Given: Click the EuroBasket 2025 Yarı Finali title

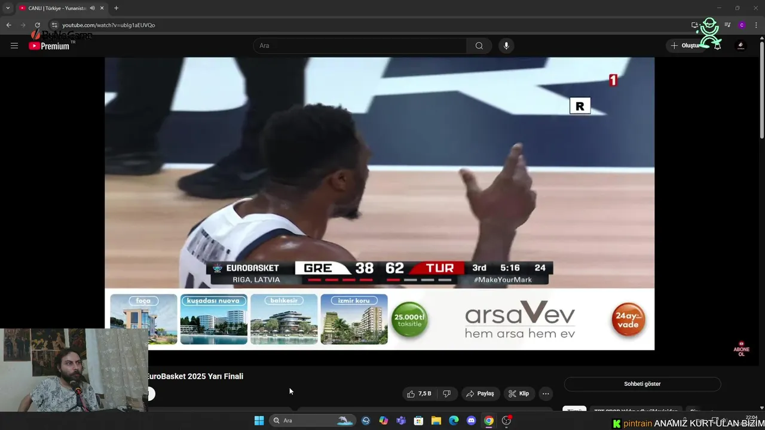Looking at the screenshot, I should pos(195,376).
